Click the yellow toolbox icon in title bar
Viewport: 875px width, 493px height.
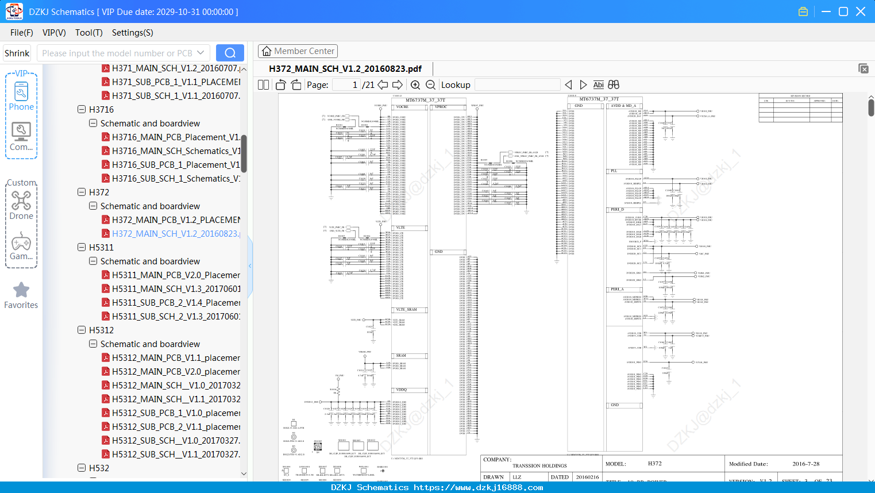(803, 11)
